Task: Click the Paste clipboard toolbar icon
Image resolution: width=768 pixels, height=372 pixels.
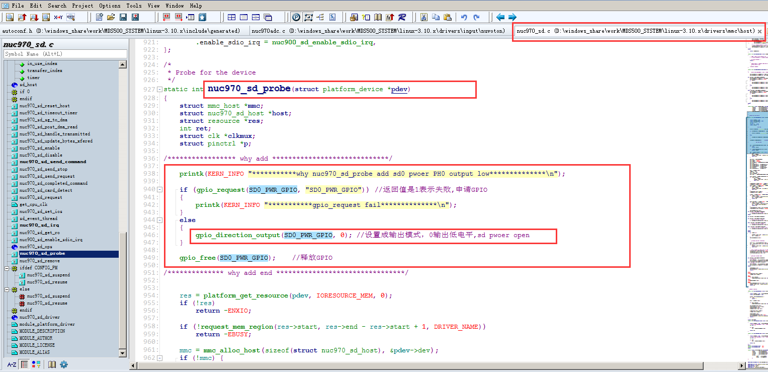Action: click(x=448, y=17)
